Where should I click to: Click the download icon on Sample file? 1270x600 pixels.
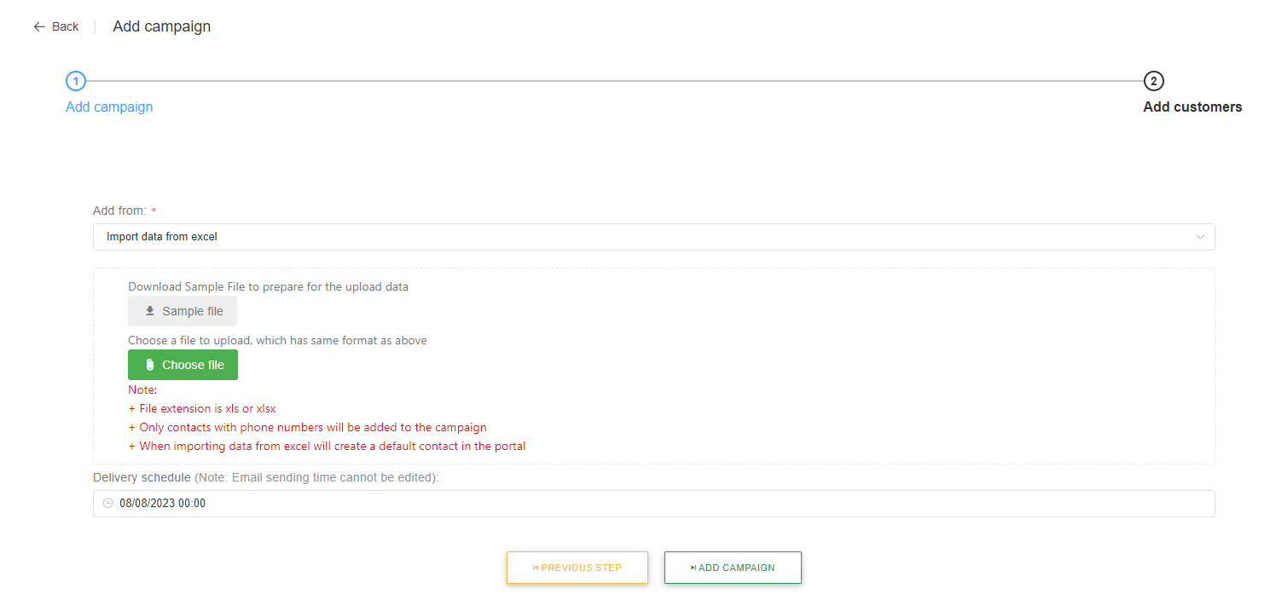[x=150, y=312]
